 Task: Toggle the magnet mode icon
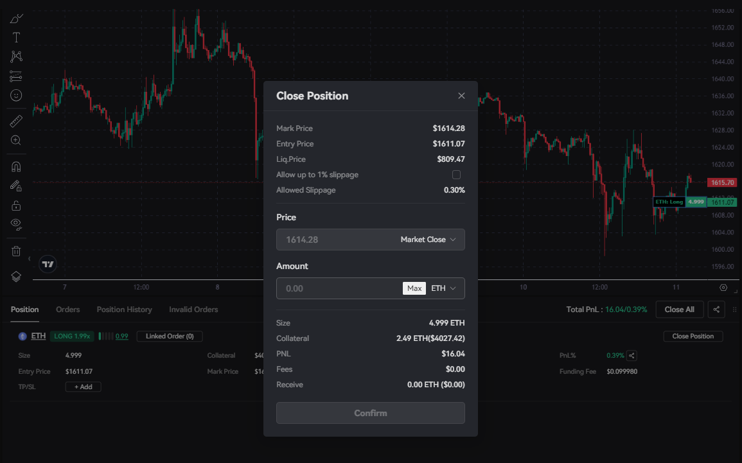[16, 166]
